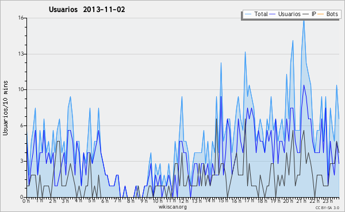Click the 'IP' legend label

pos(314,14)
